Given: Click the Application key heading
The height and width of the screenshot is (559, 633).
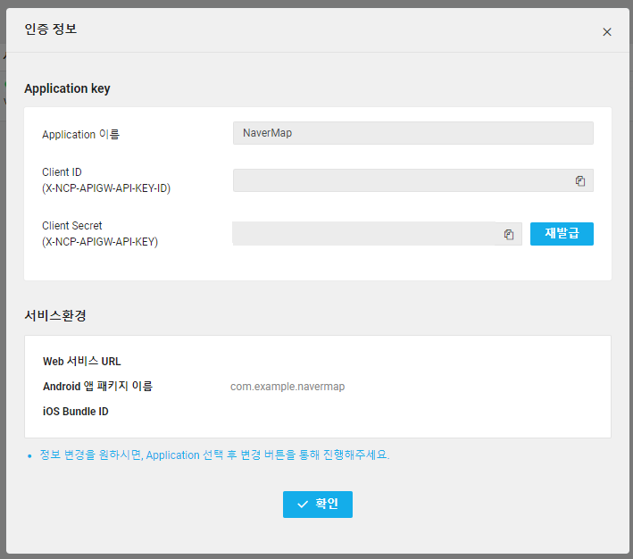Looking at the screenshot, I should (67, 88).
